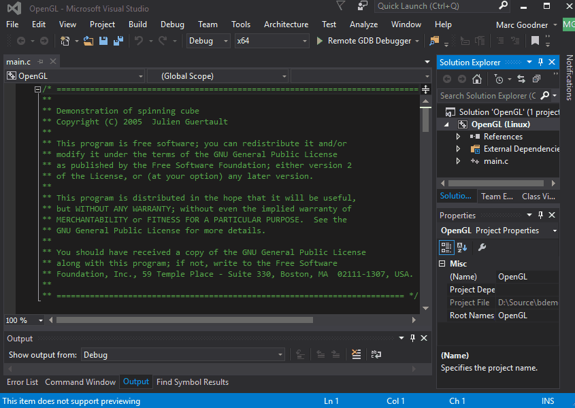Click the Search Solution Explorer field
575x408 pixels.
point(487,96)
